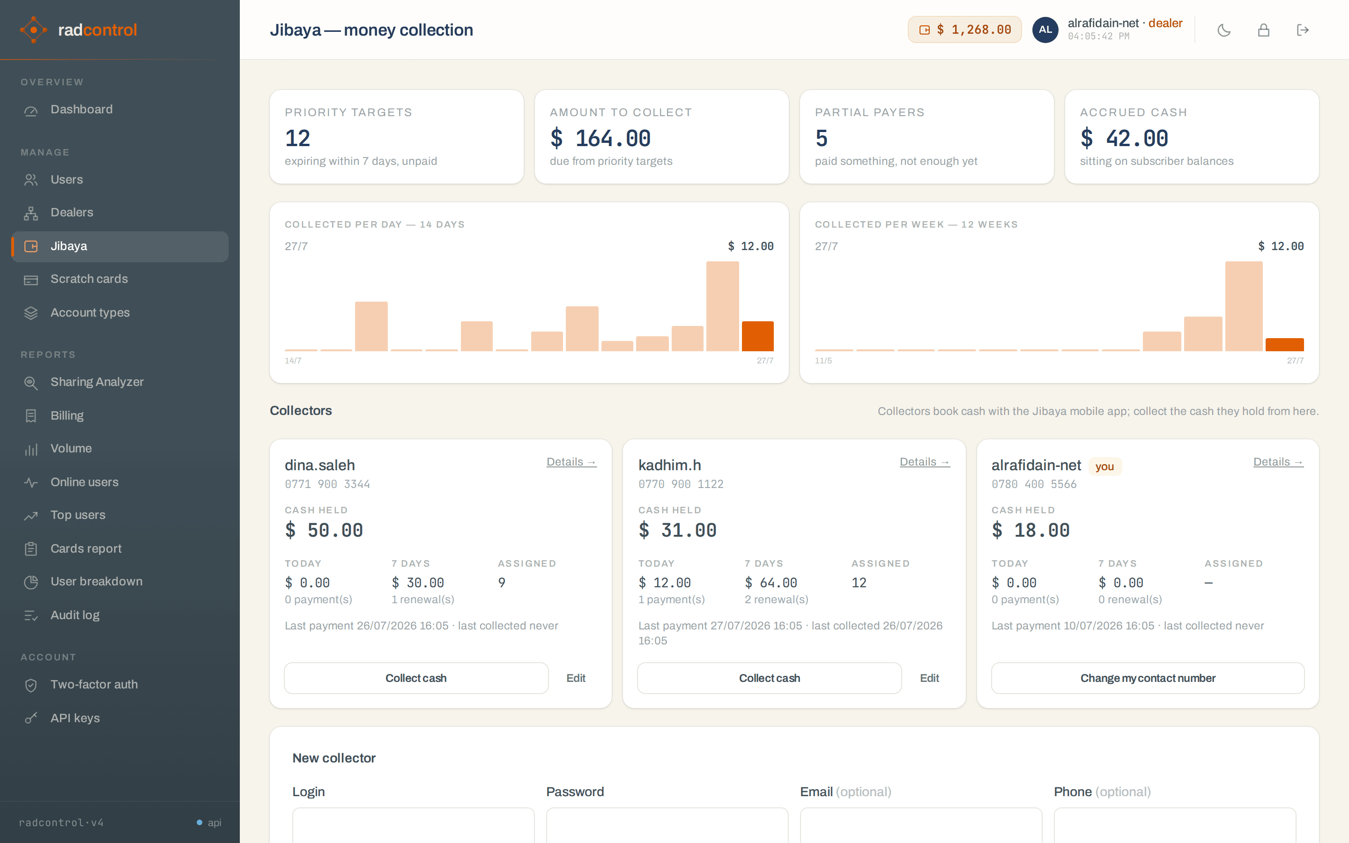Click the New collector Password field

(x=667, y=825)
